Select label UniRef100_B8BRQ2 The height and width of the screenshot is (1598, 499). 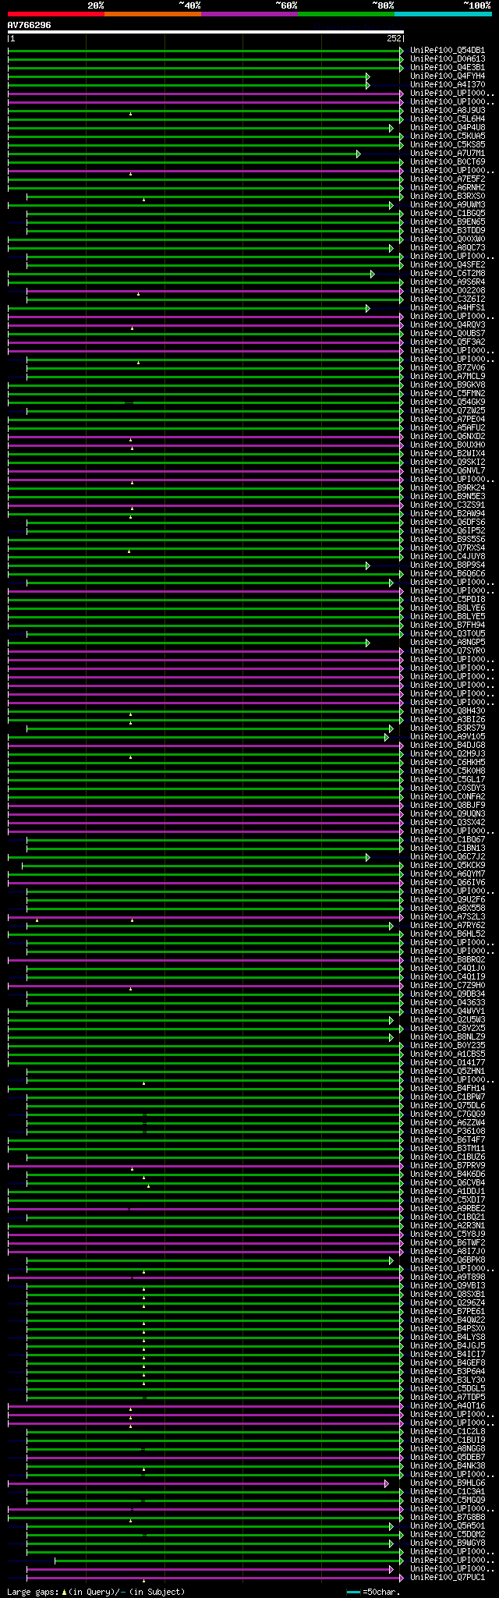tap(448, 960)
